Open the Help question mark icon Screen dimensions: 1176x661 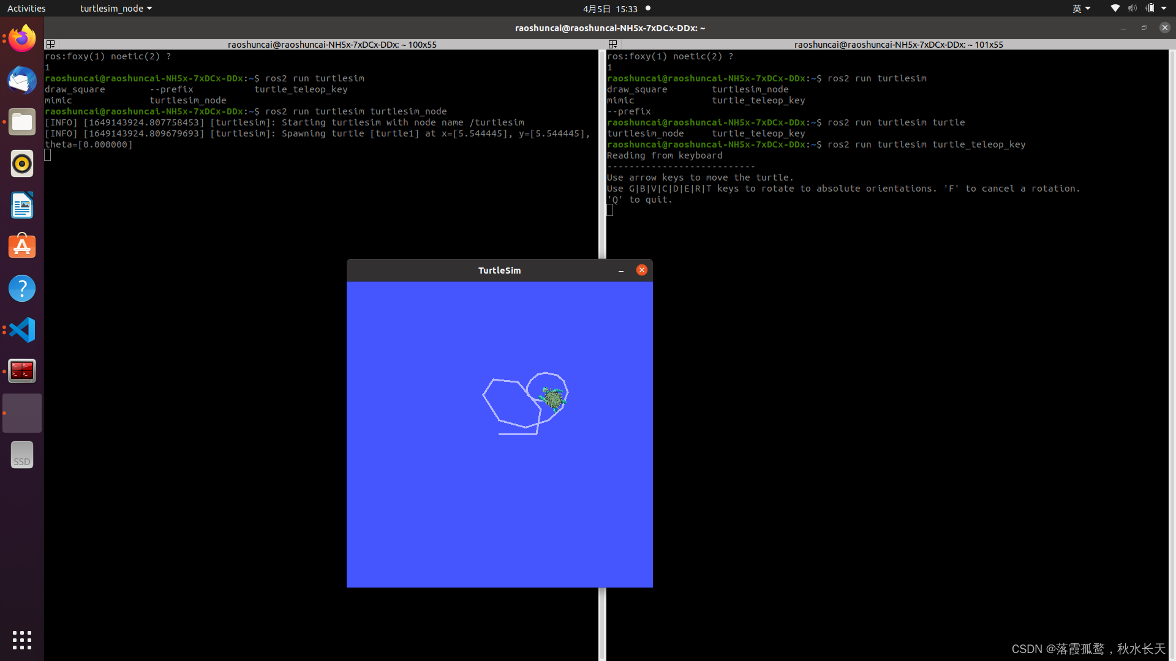tap(22, 288)
